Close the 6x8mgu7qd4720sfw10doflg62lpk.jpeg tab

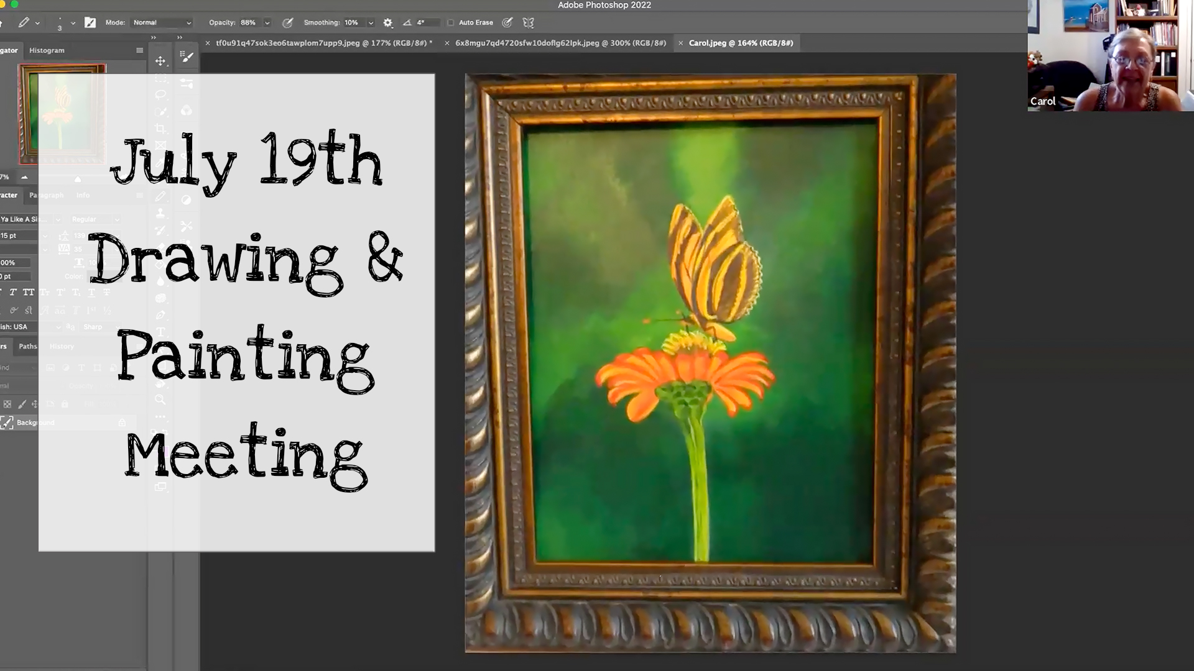(x=447, y=43)
